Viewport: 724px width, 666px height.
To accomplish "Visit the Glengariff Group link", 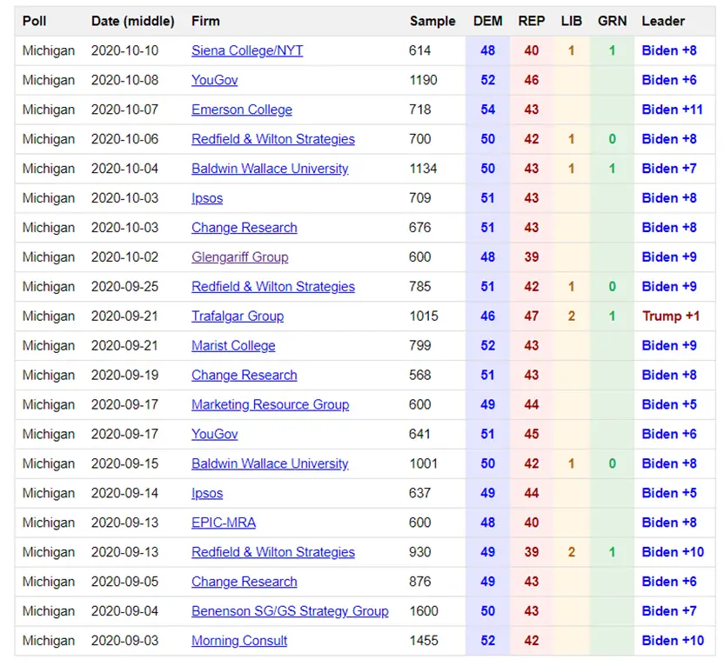I will (239, 257).
